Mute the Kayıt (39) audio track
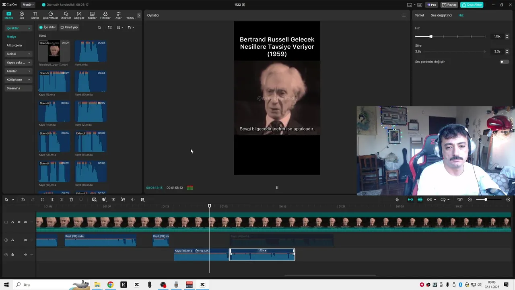Viewport: 515px width, 290px height. coord(25,240)
